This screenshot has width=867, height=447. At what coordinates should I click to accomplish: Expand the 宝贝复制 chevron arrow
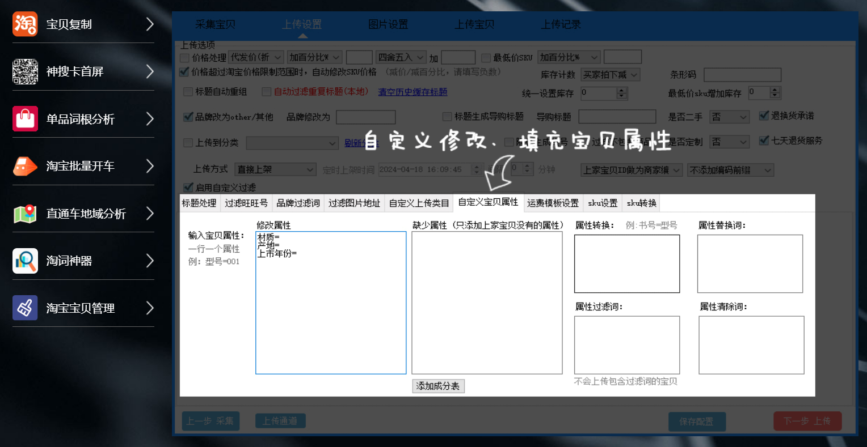[150, 24]
